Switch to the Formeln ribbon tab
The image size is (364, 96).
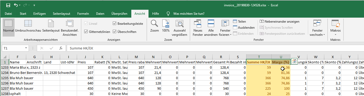pos(83,13)
